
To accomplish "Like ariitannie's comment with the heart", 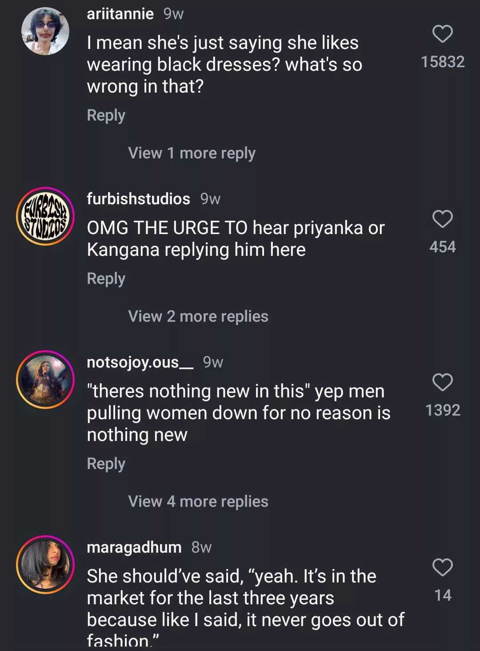I will 443,34.
